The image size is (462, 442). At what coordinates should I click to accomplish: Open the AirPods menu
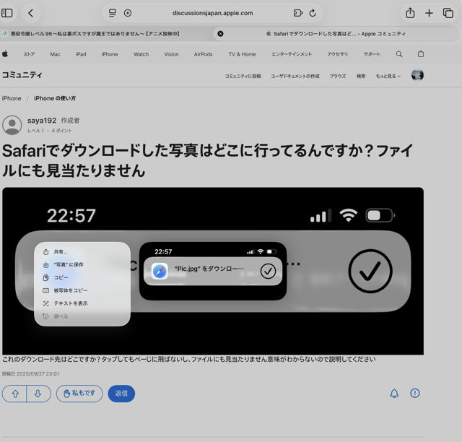click(203, 54)
